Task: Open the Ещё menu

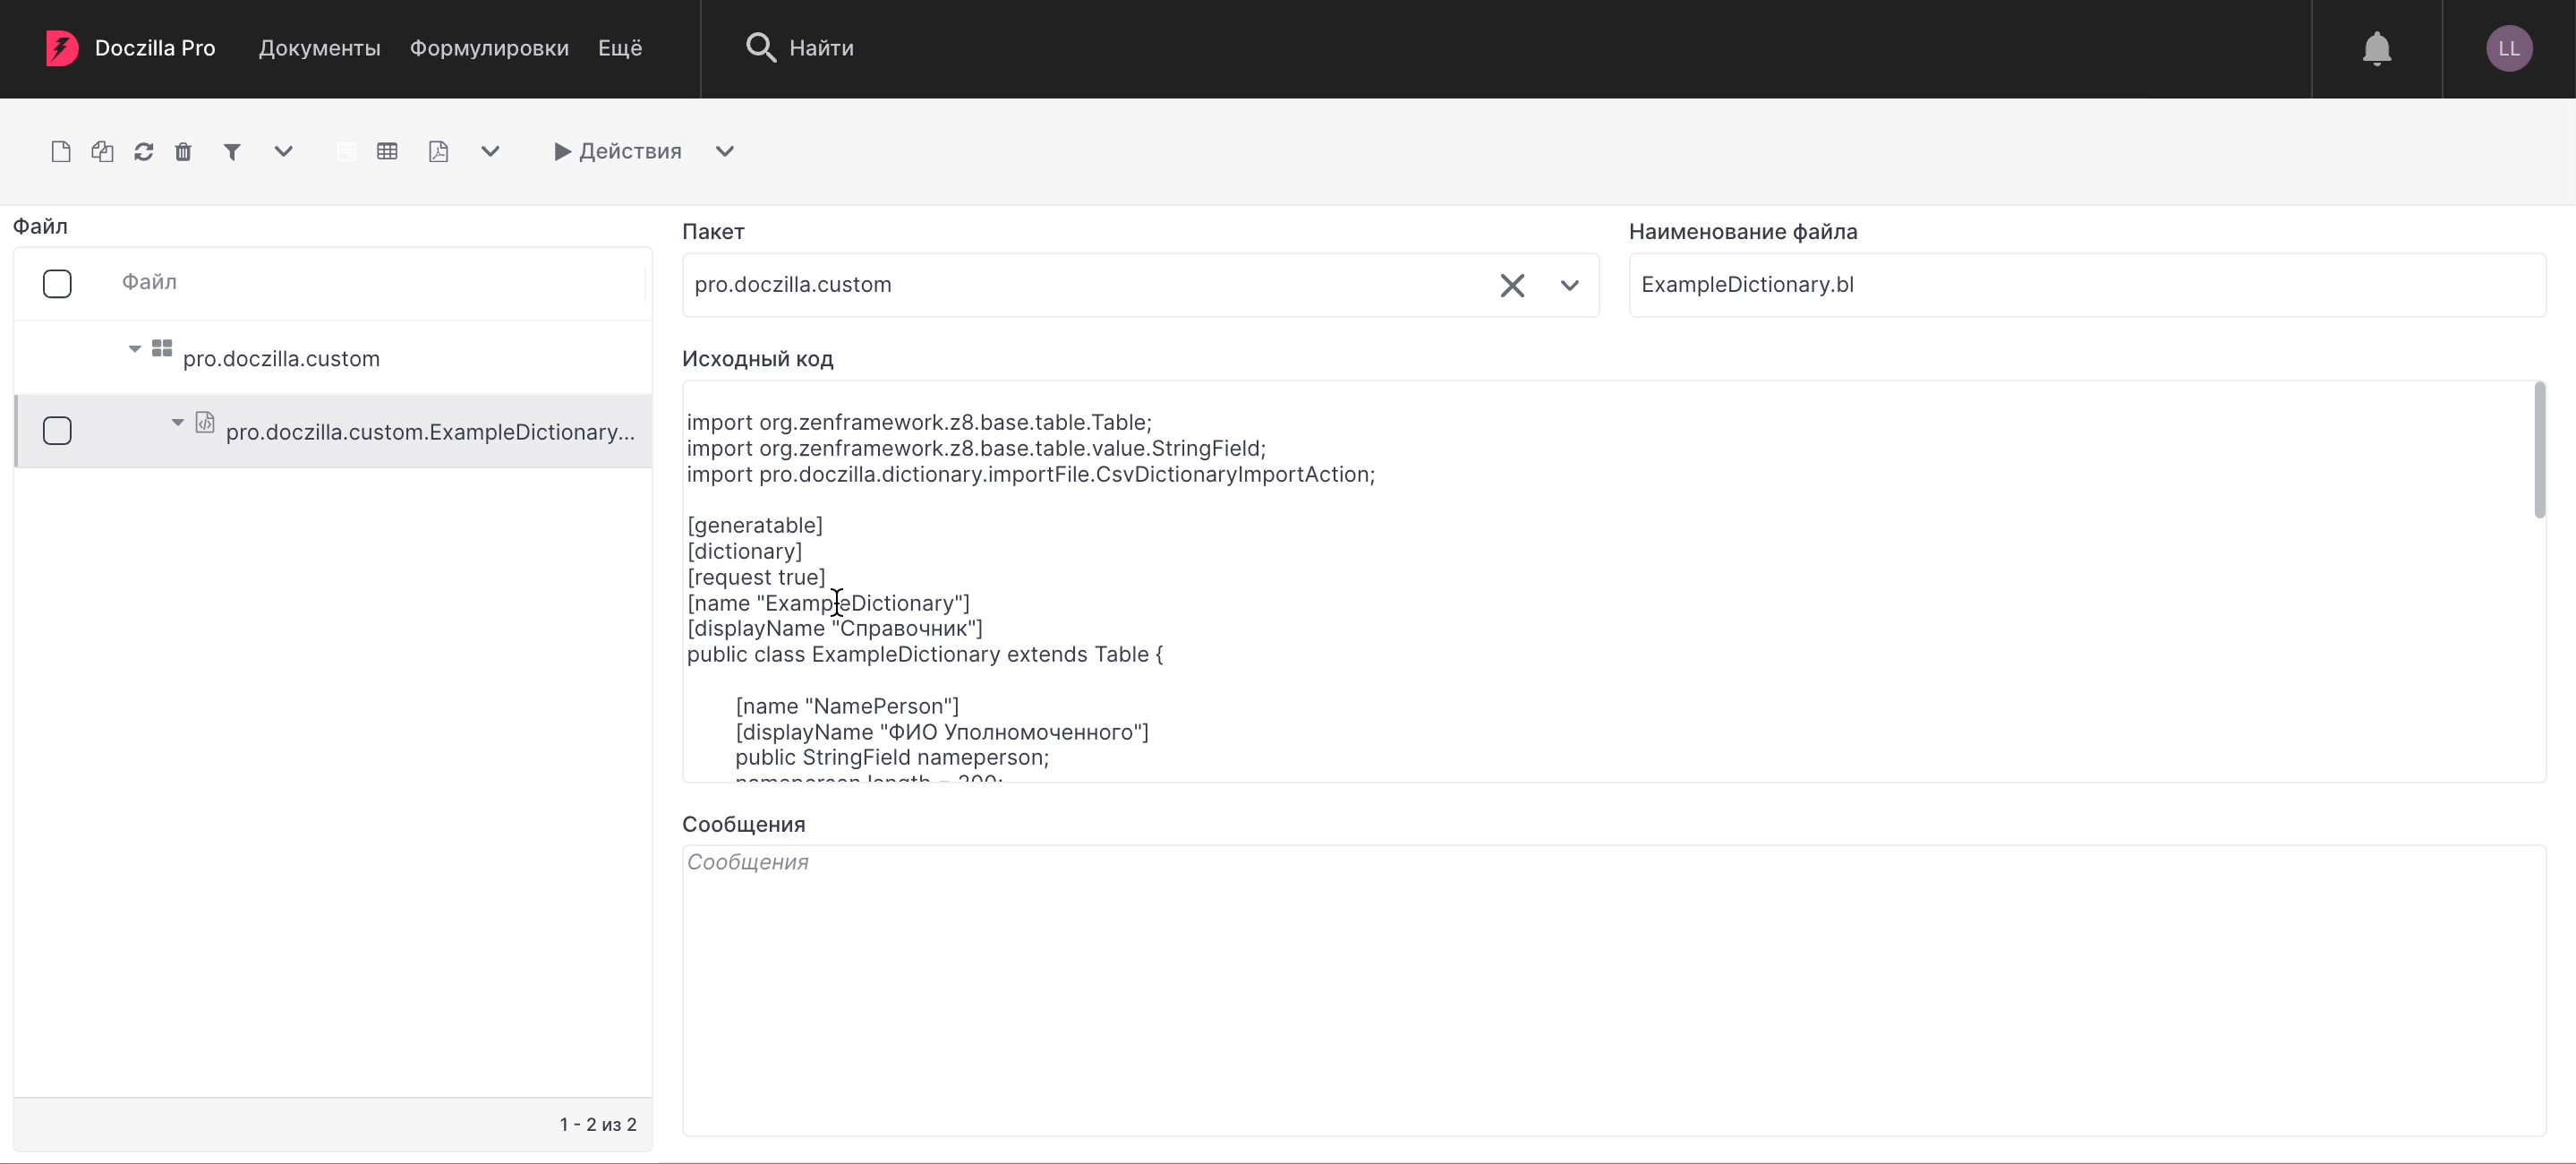Action: 620,48
